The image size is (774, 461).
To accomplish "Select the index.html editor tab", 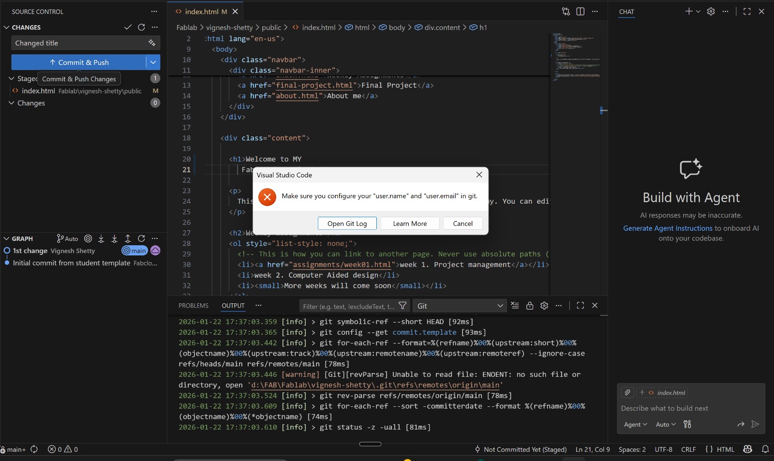I will tap(205, 12).
